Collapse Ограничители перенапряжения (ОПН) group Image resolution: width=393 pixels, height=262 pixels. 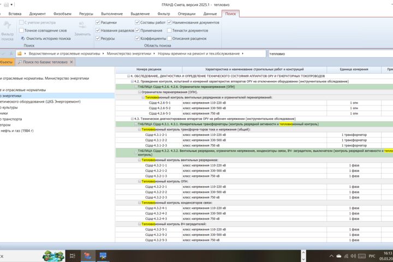click(140, 92)
